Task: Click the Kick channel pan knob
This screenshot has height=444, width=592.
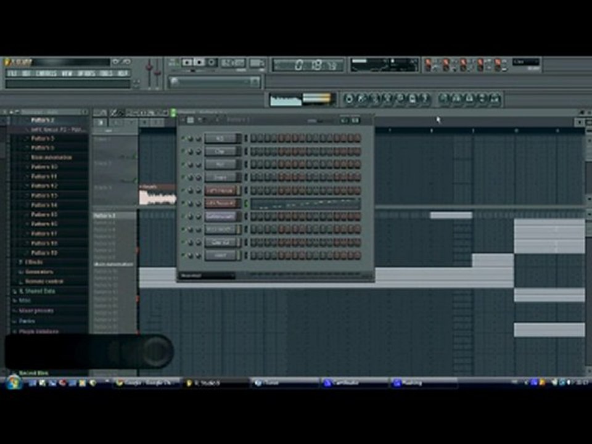Action: pyautogui.click(x=191, y=139)
